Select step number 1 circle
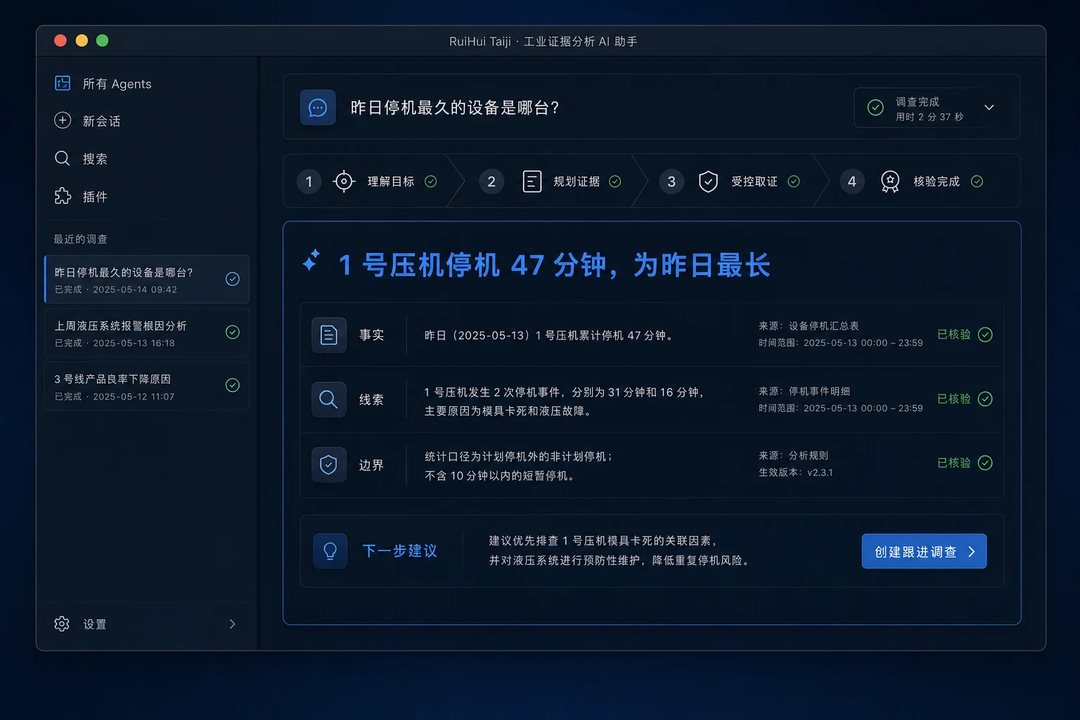Screen dimensions: 1080x720 pyautogui.click(x=309, y=181)
